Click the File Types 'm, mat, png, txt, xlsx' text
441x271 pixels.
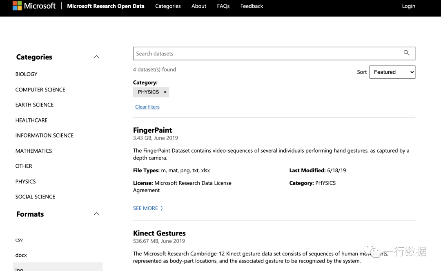click(185, 170)
